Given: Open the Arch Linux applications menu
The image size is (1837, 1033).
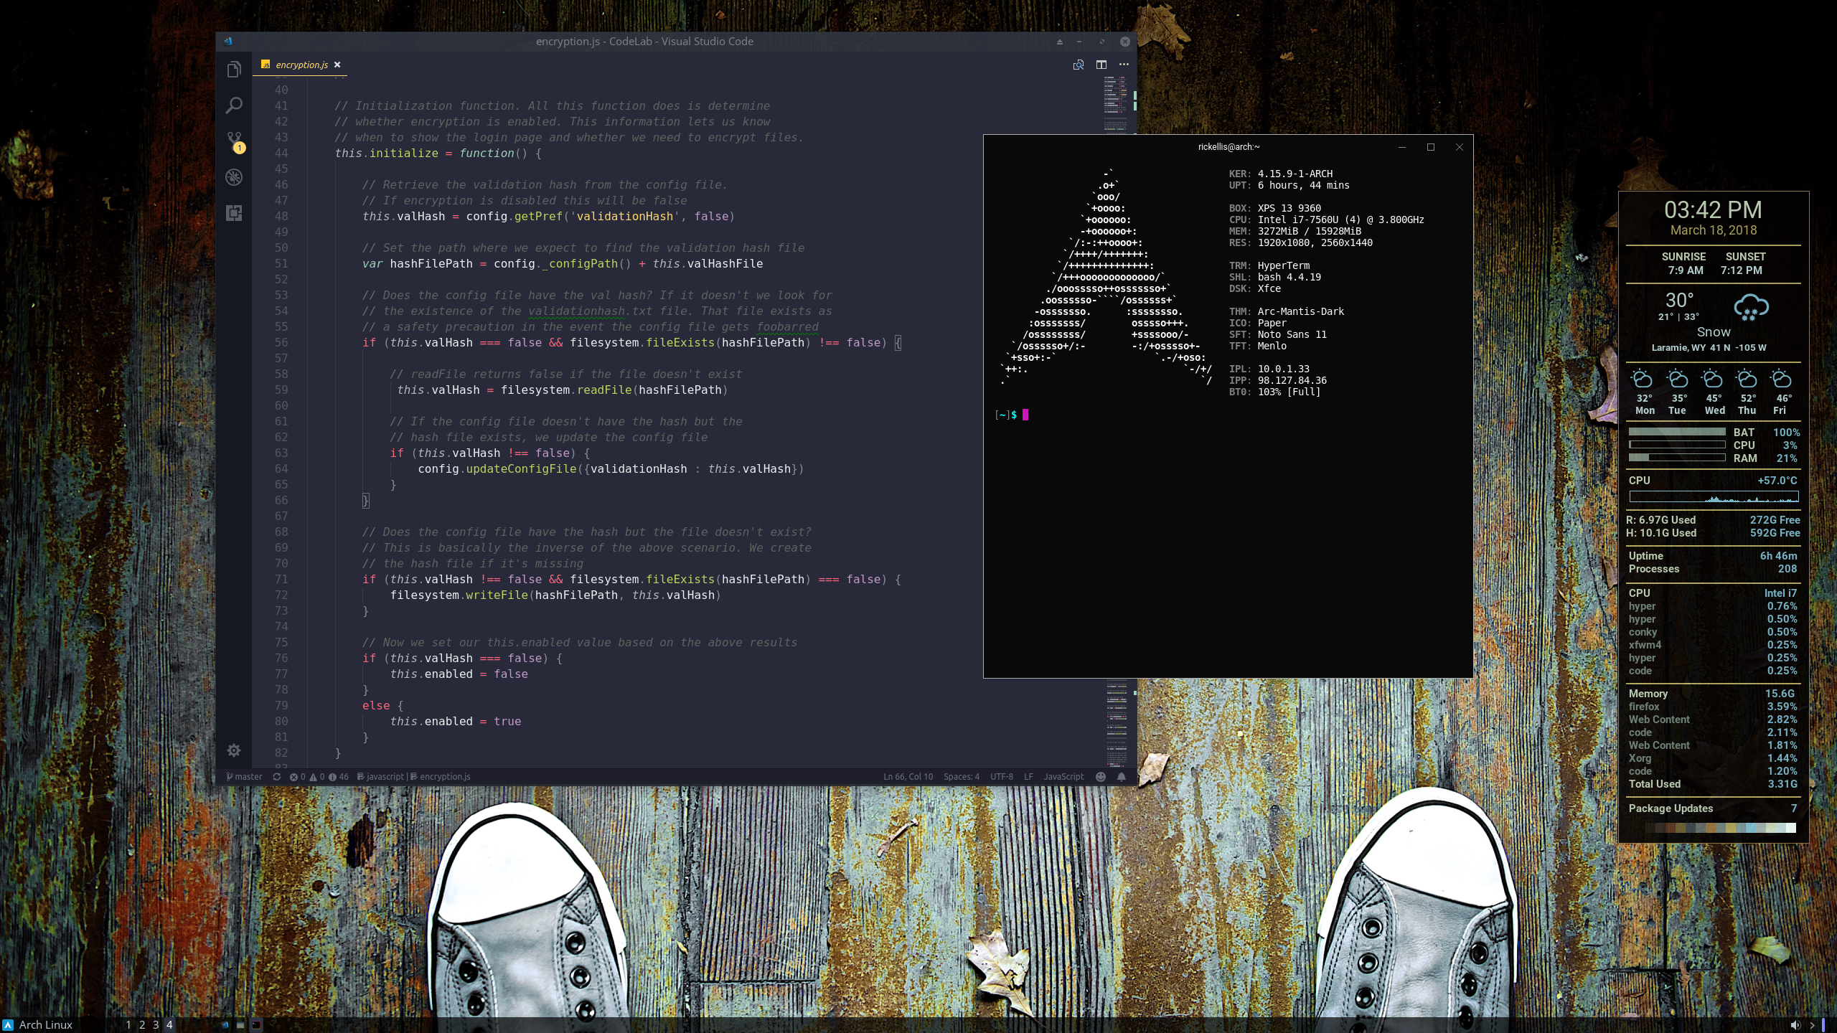Looking at the screenshot, I should pyautogui.click(x=38, y=1024).
